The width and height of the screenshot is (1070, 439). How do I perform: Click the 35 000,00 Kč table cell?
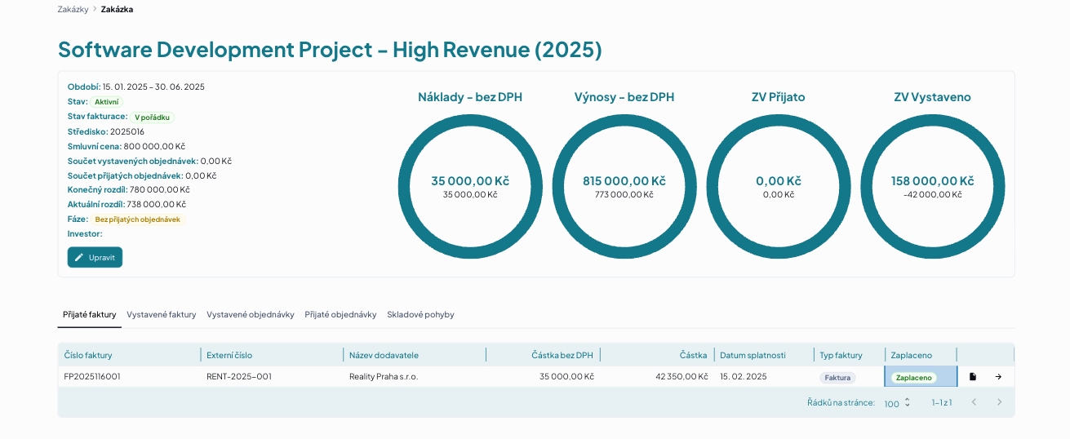[544, 377]
